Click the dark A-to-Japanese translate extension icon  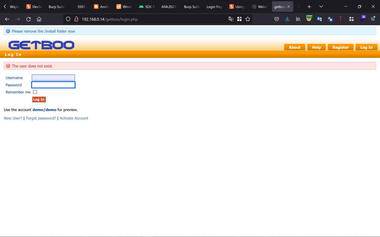330,19
